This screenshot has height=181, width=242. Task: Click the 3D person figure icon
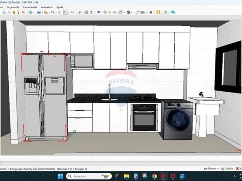[91, 12]
